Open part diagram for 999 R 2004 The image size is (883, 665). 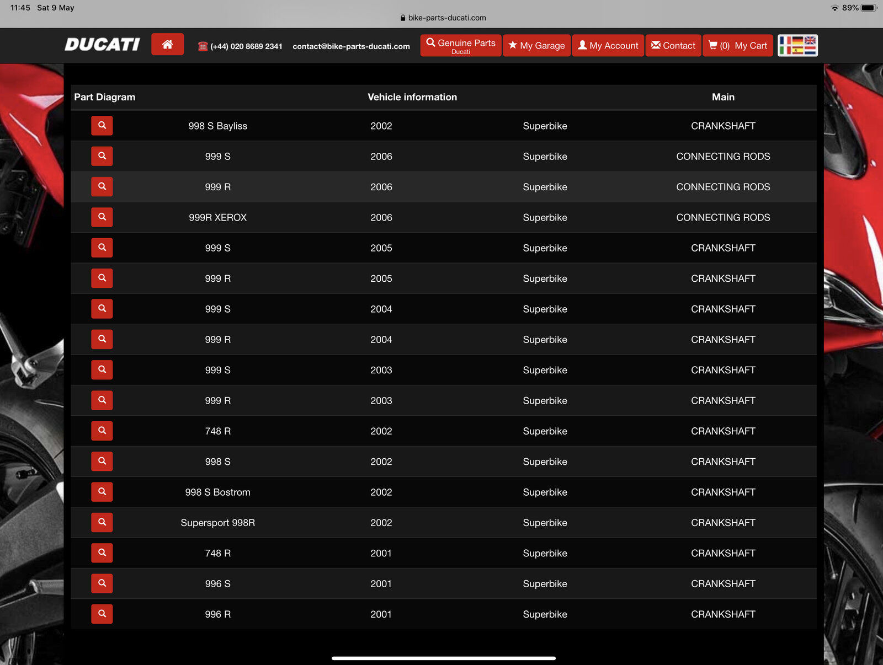tap(102, 339)
